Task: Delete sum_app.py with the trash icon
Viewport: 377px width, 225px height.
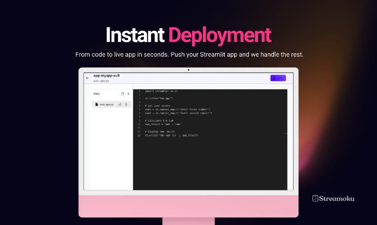Action: pos(126,104)
